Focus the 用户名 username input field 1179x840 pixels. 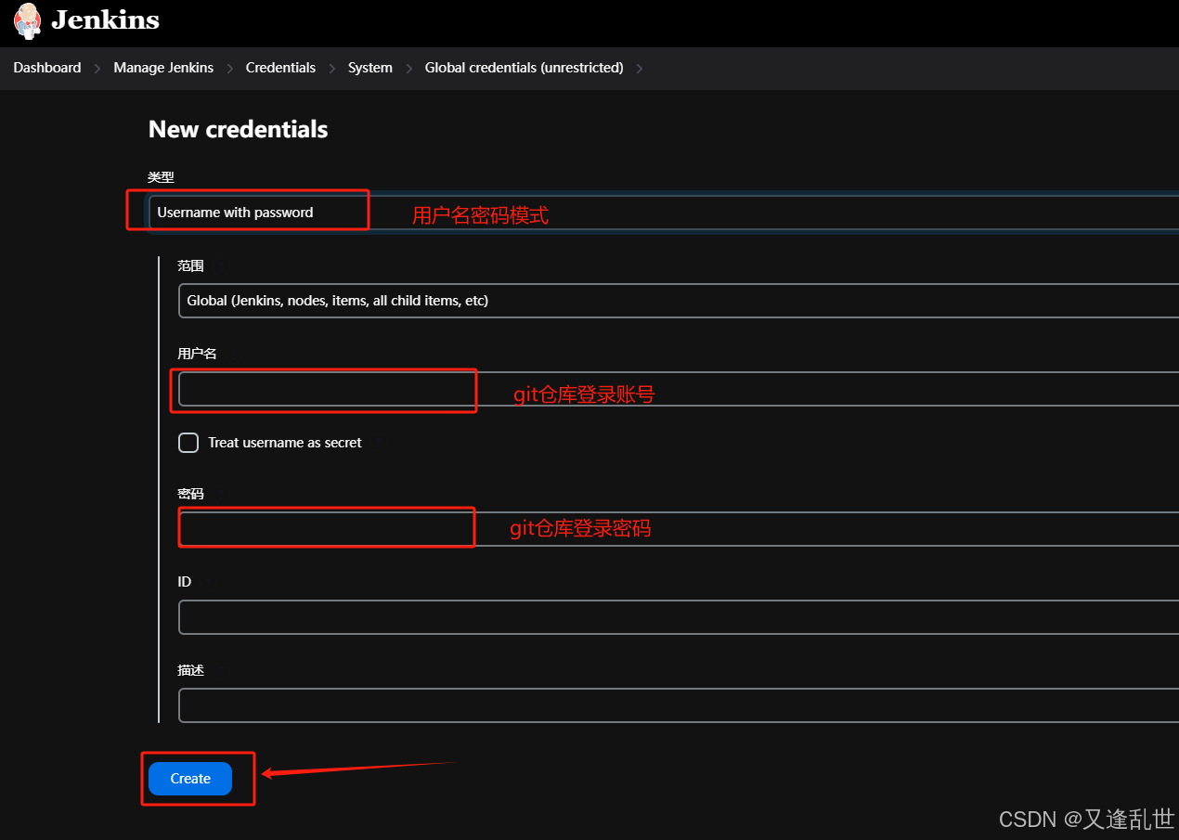coord(679,389)
